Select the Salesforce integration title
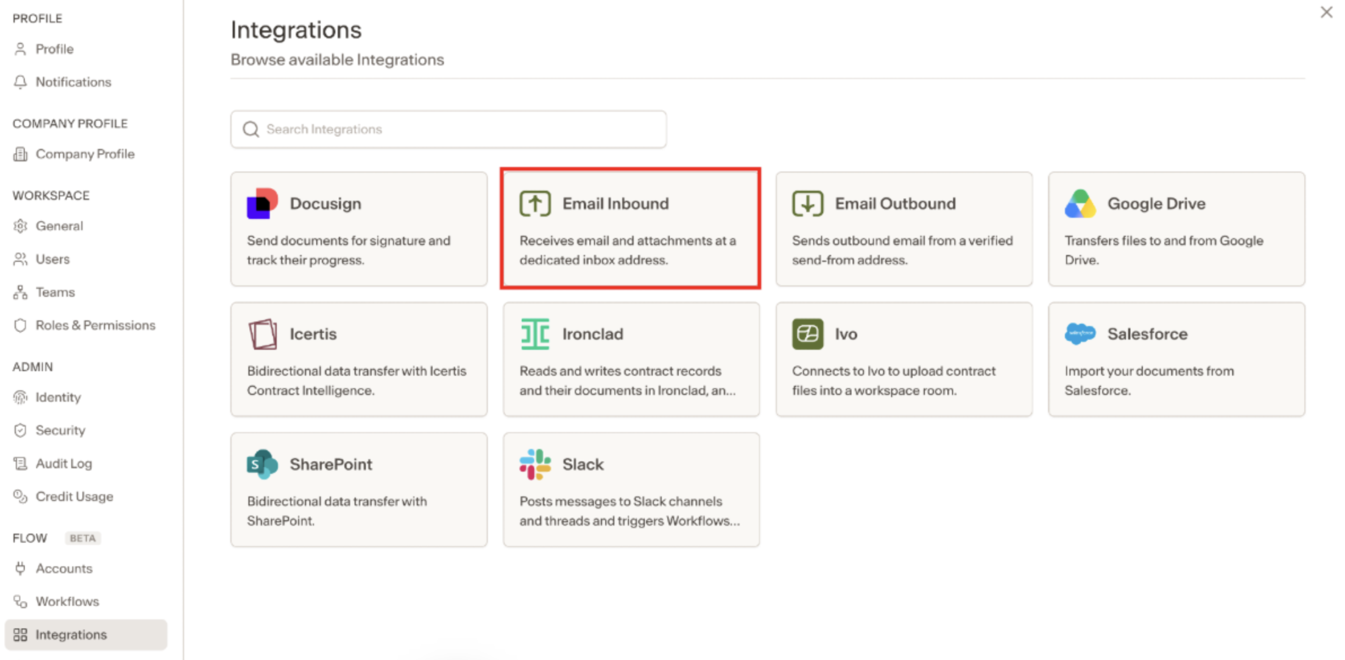The height and width of the screenshot is (660, 1345). click(x=1147, y=334)
